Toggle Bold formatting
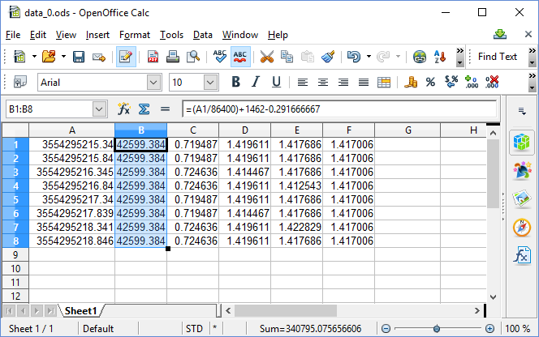539x337 pixels. pyautogui.click(x=236, y=82)
